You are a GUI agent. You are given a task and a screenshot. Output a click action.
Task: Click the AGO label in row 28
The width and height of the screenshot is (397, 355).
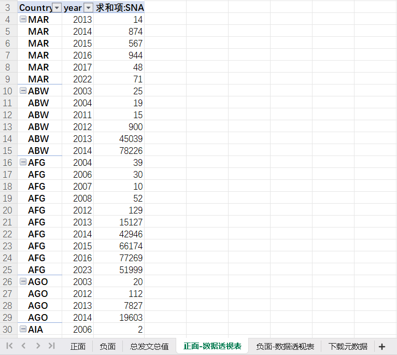[38, 306]
